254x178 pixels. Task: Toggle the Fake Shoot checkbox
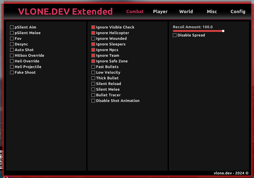12,72
